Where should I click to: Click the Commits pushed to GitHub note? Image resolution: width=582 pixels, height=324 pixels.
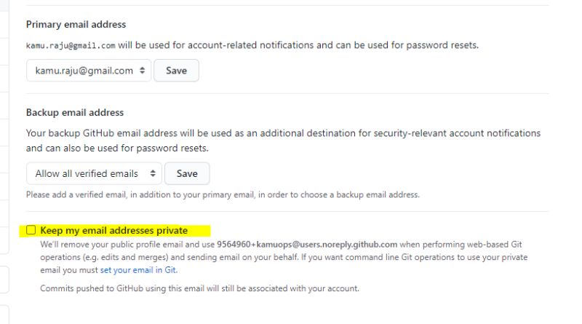click(x=199, y=288)
